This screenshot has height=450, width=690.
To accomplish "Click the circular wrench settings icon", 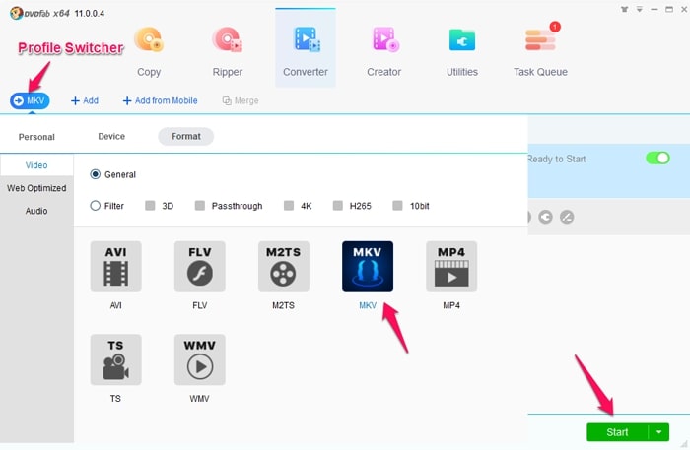I will (546, 217).
